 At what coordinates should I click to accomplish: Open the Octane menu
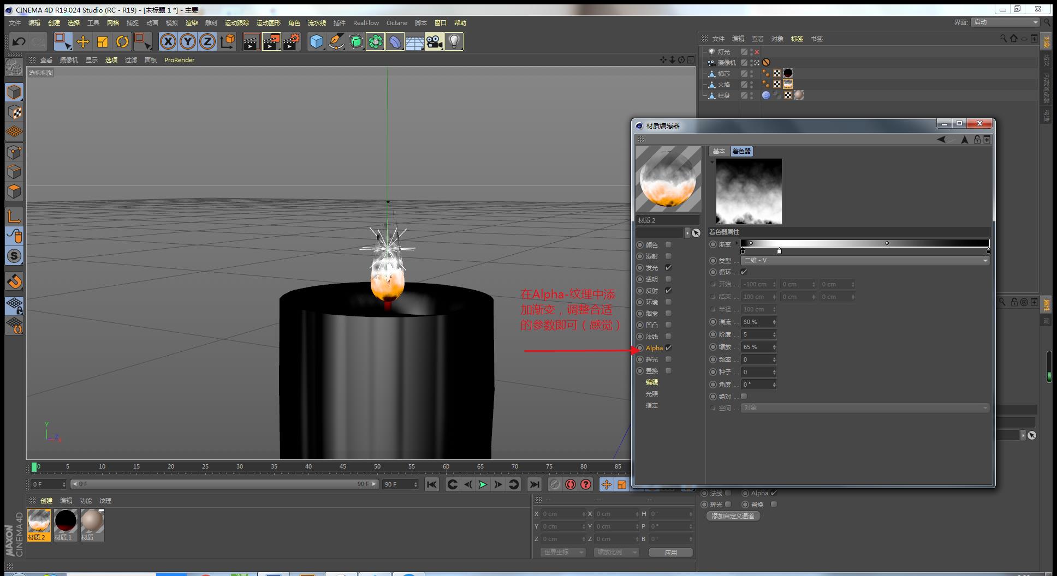(x=397, y=23)
